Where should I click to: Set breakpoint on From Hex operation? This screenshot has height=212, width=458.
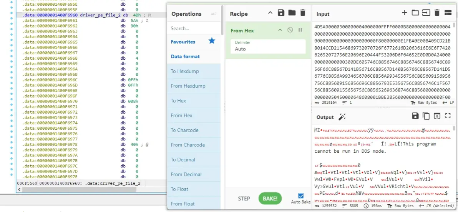[300, 30]
